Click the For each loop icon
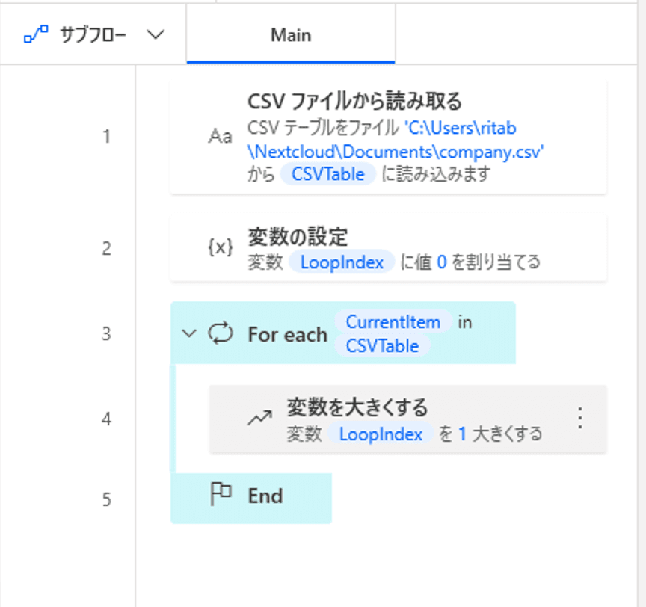This screenshot has width=646, height=607. tap(220, 333)
